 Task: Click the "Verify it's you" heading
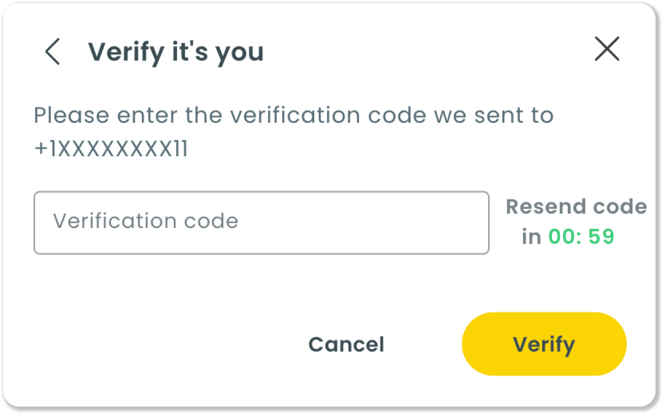point(175,52)
